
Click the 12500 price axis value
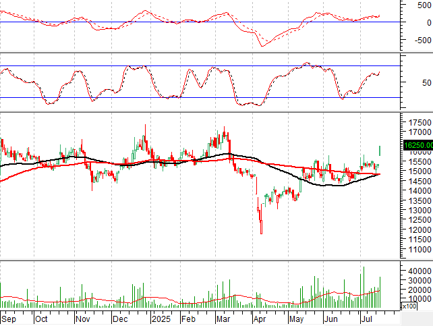[420, 220]
